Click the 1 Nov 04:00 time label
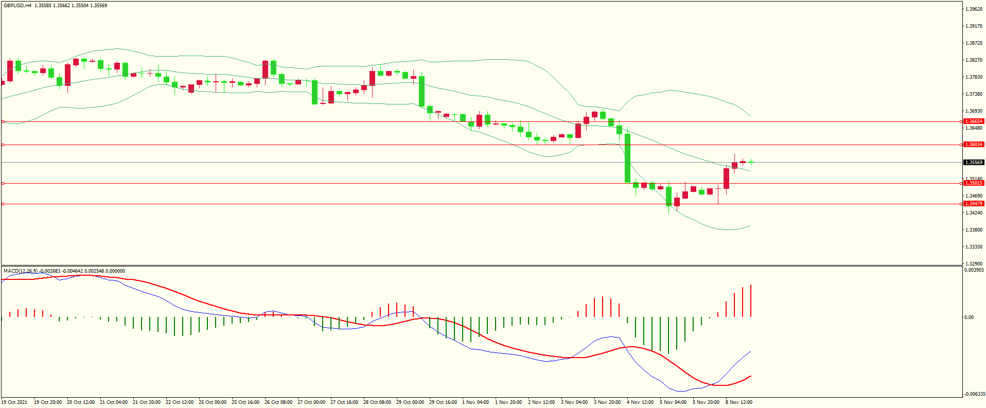Screen dimensions: 986x408 476,402
